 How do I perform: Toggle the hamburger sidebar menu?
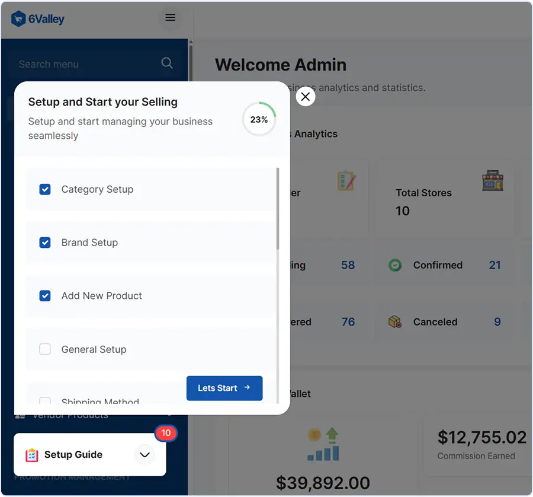pyautogui.click(x=171, y=18)
